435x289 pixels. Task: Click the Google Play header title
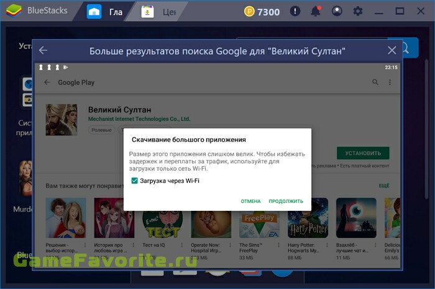click(x=76, y=82)
